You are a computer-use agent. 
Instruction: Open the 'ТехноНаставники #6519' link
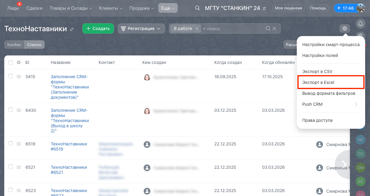pos(69,147)
